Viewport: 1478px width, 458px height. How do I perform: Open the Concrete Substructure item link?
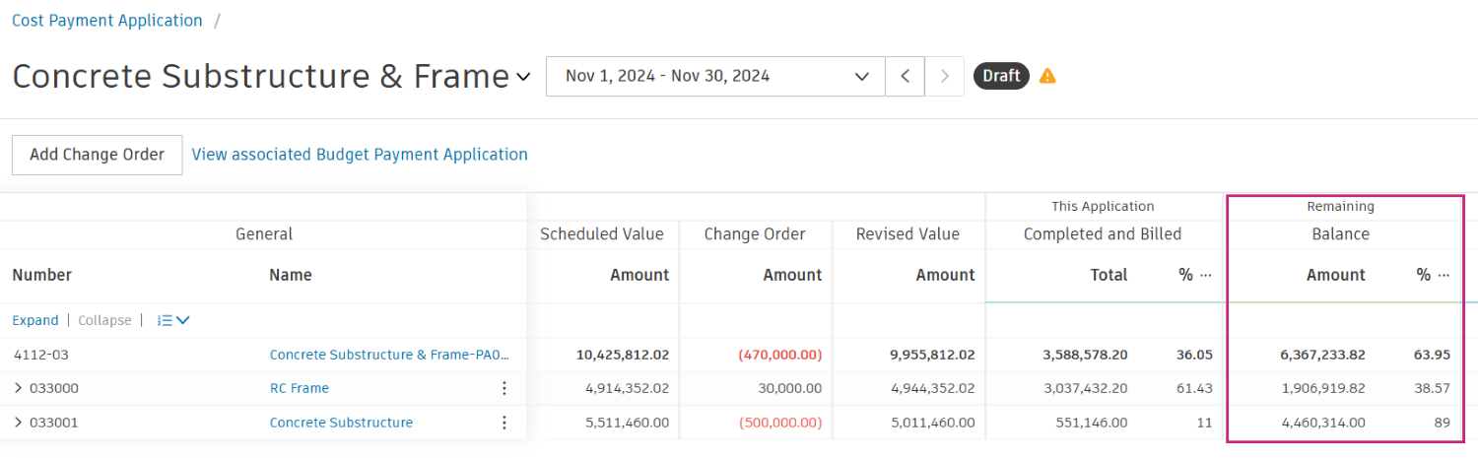[341, 423]
